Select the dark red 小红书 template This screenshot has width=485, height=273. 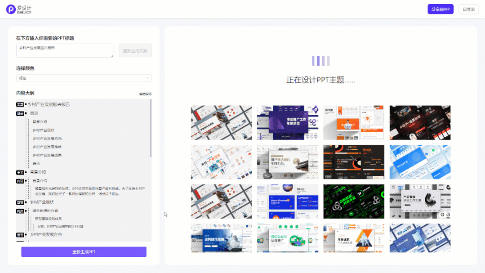[x=420, y=123]
